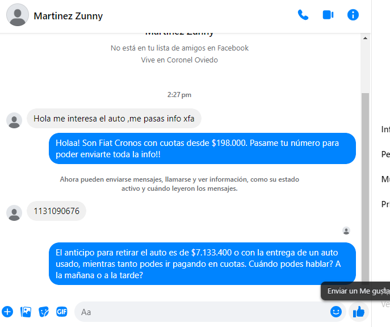Choose a sticker from sticker icon

[x=44, y=312]
